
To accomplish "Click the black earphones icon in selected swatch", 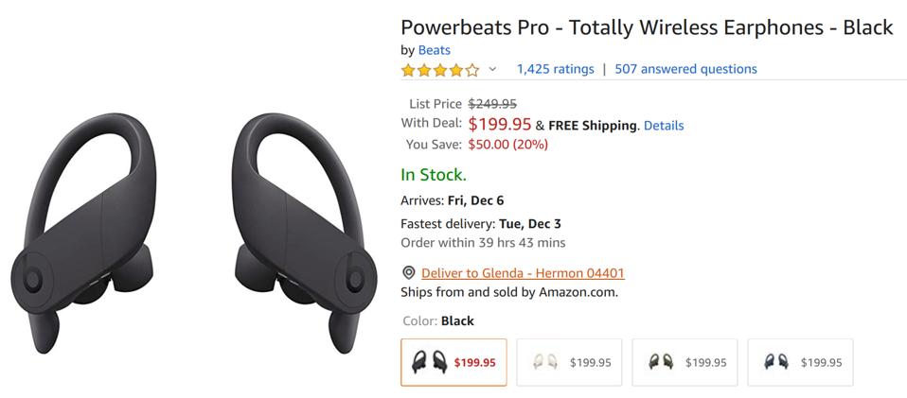I will 430,362.
